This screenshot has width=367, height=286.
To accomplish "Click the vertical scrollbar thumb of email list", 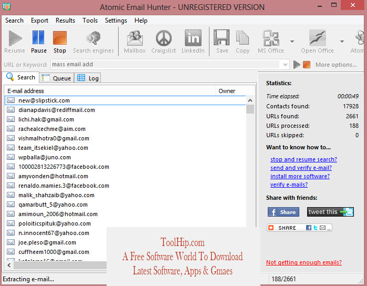I will click(x=250, y=109).
